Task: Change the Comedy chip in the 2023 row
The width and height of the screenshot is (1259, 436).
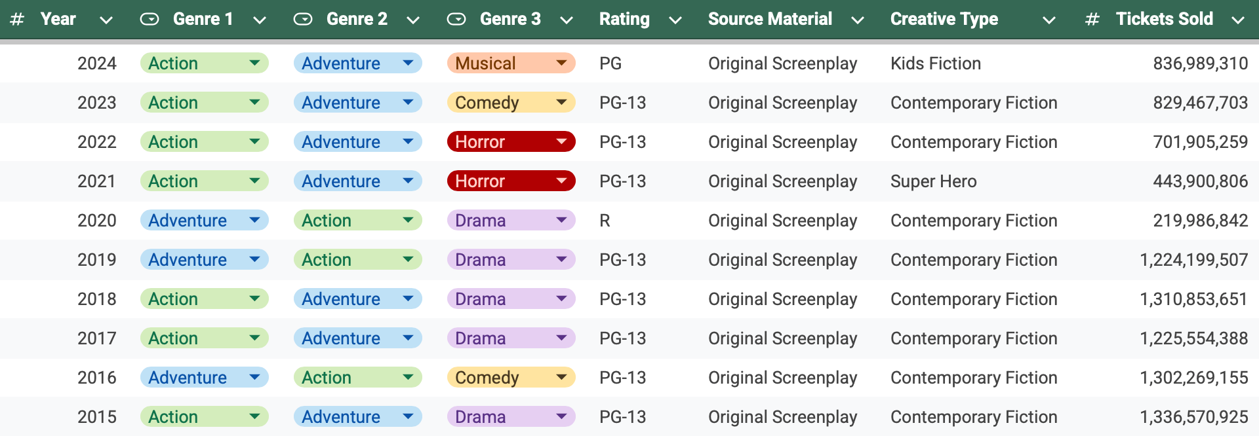Action: pos(511,103)
